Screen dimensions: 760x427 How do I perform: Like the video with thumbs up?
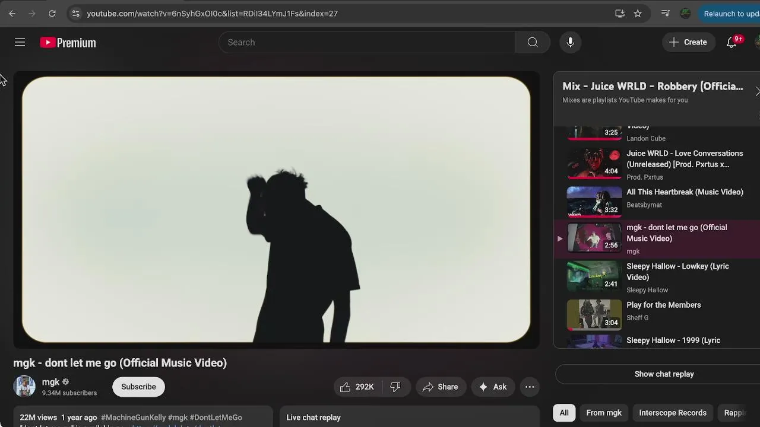pyautogui.click(x=357, y=387)
